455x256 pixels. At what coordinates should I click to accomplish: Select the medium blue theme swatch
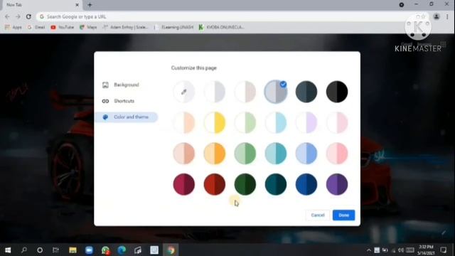coord(306,154)
